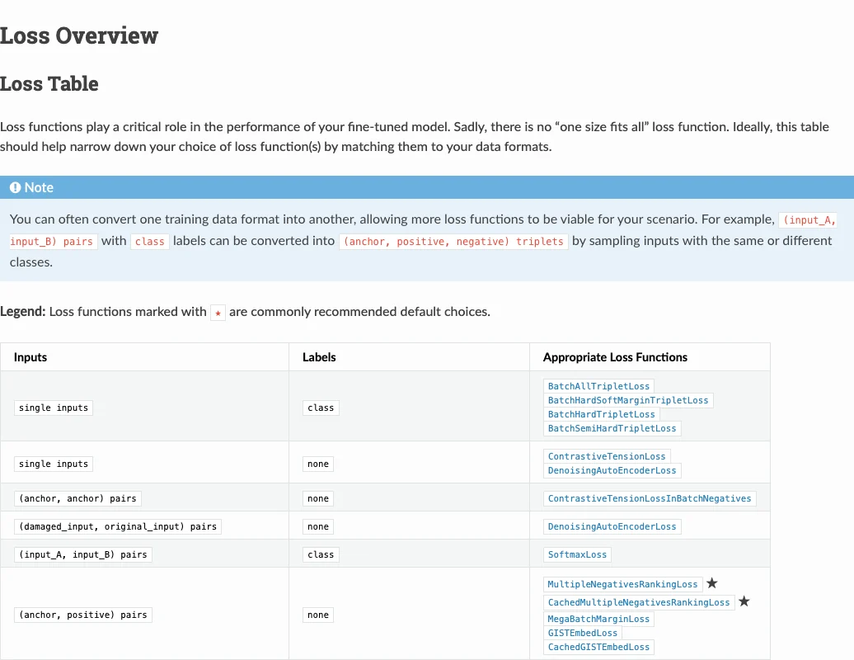This screenshot has width=854, height=660.
Task: Click the exclamation icon in the Note banner
Action: click(x=15, y=187)
